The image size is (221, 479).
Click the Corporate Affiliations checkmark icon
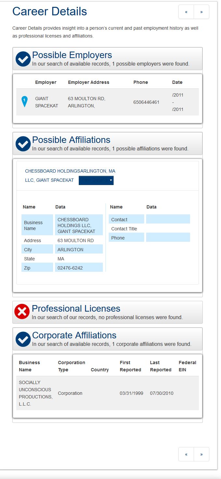23,339
